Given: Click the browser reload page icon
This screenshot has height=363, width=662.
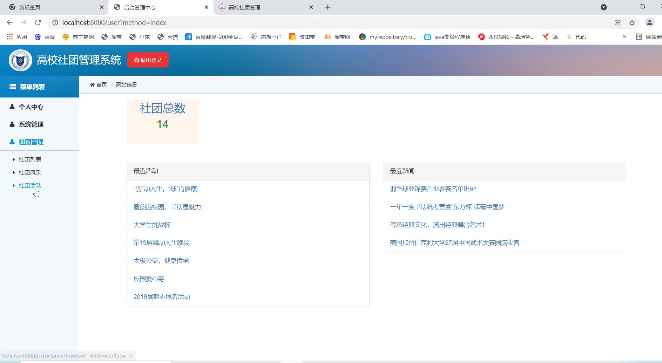Looking at the screenshot, I should [38, 22].
